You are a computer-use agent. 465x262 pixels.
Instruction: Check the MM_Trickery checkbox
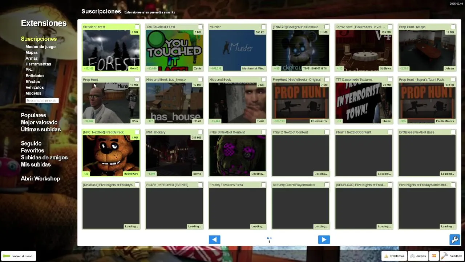pos(200,132)
